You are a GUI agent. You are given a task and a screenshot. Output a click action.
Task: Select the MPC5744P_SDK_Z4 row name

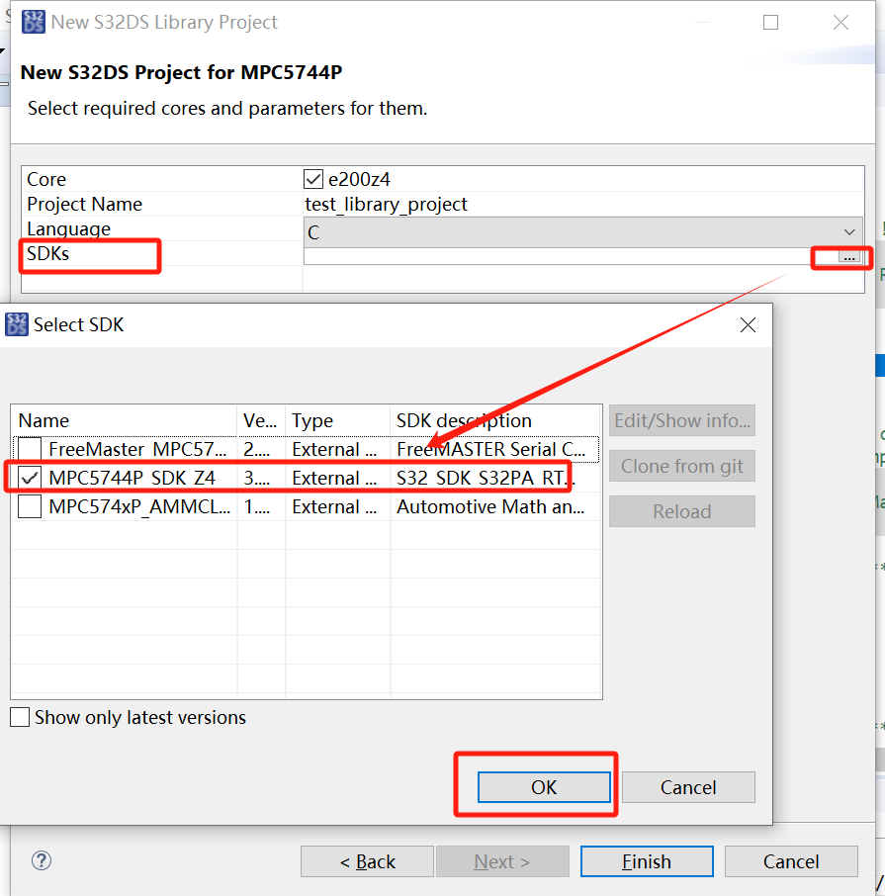click(132, 478)
